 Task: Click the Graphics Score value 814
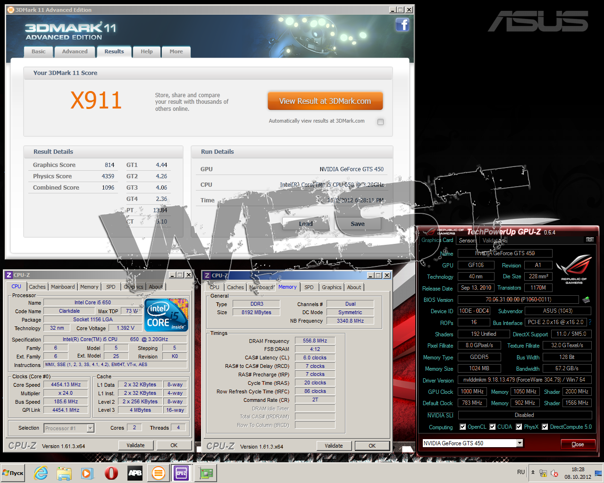tap(109, 165)
